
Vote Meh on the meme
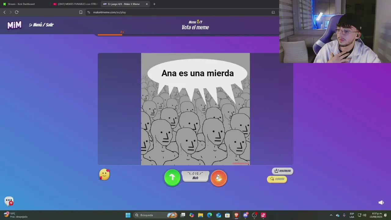195,176
